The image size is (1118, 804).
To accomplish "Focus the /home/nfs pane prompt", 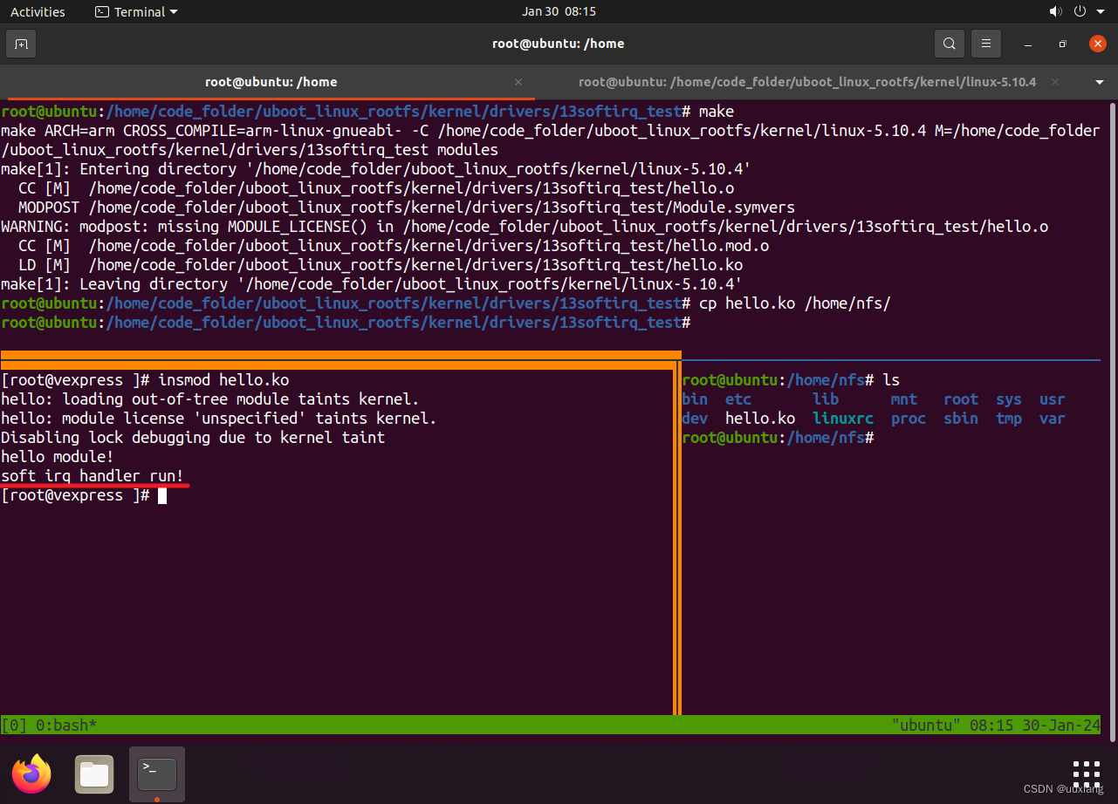I will pyautogui.click(x=778, y=437).
